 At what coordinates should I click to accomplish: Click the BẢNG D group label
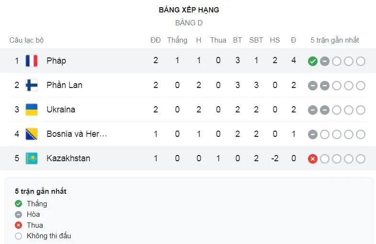[x=189, y=23]
